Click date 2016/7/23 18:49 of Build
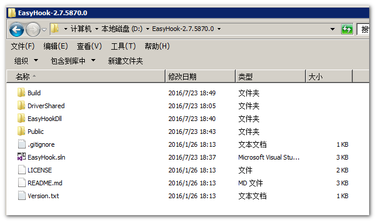The image size is (375, 221). coord(192,93)
